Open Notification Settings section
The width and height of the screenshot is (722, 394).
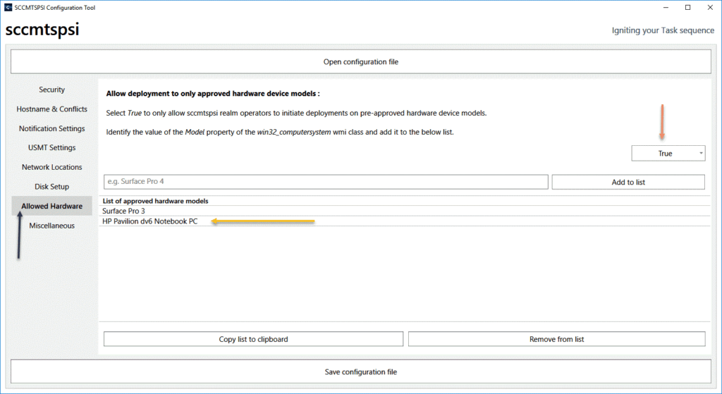(x=51, y=128)
